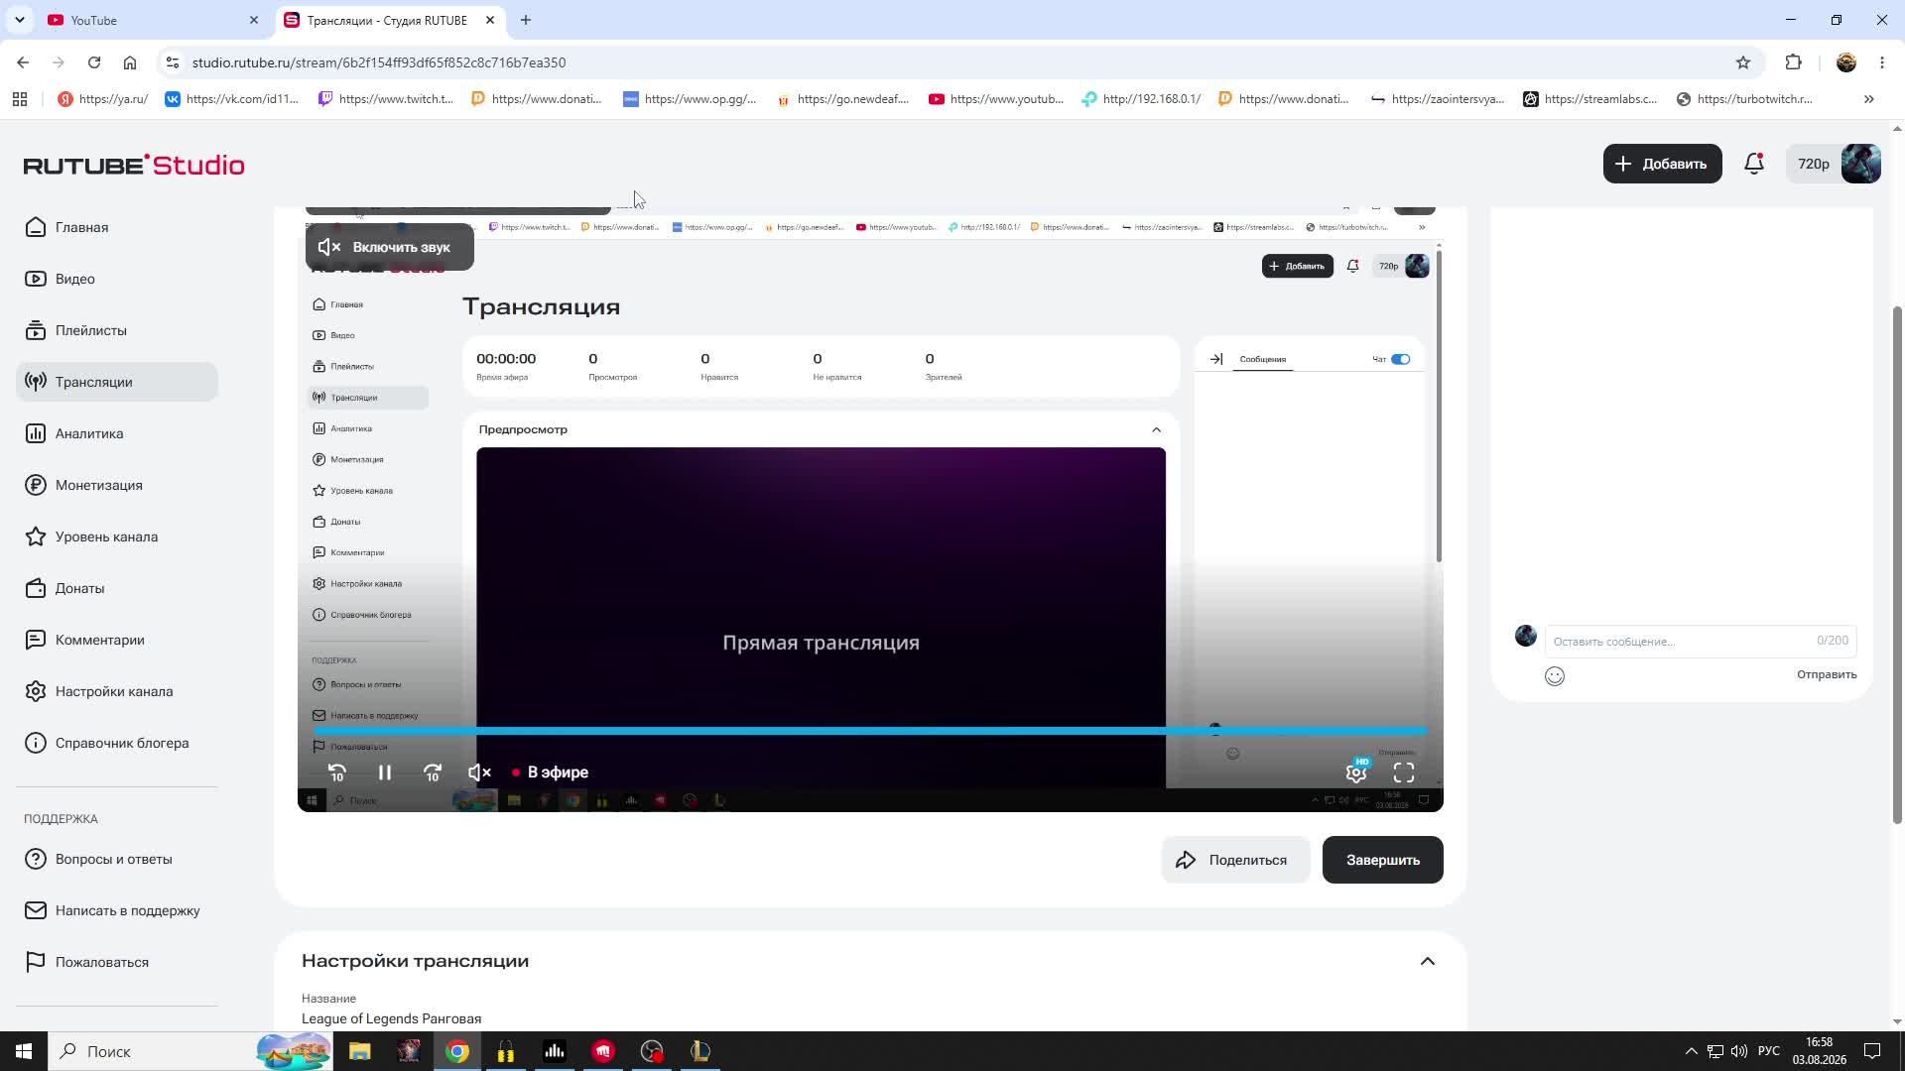Open the vk.com bookmark

pyautogui.click(x=231, y=99)
